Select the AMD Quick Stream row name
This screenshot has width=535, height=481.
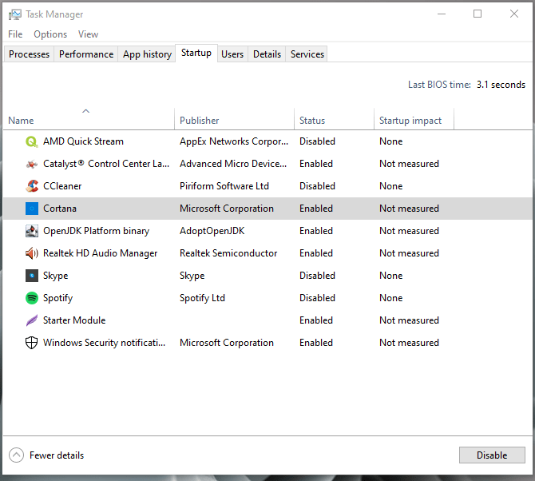coord(83,141)
